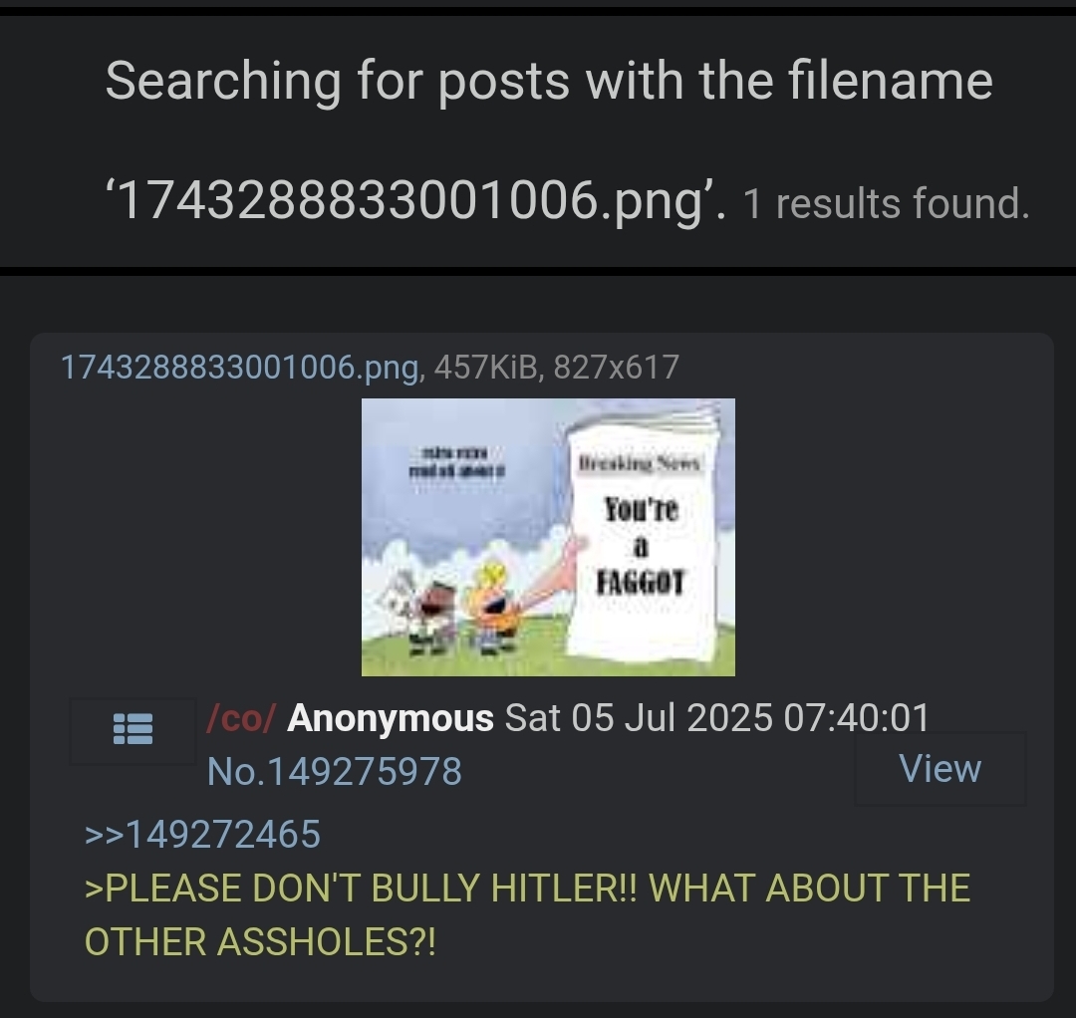Image resolution: width=1076 pixels, height=1018 pixels.
Task: Click the View button
Action: point(941,768)
